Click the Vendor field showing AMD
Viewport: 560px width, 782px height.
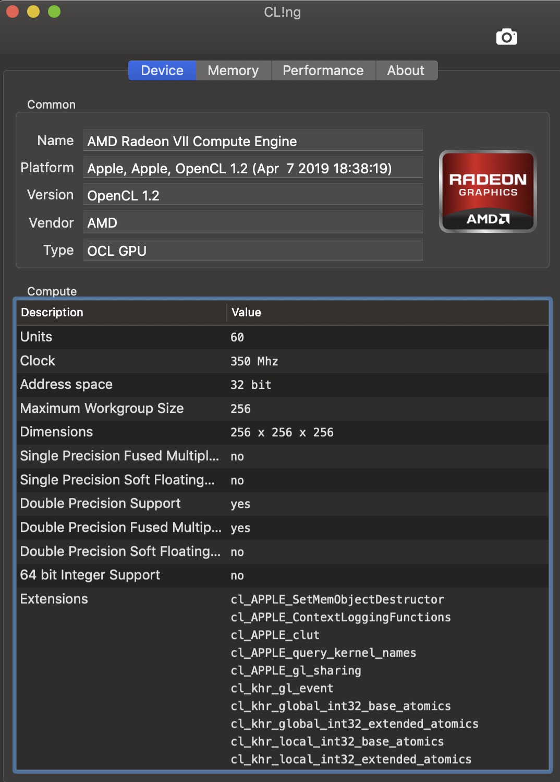pos(253,222)
